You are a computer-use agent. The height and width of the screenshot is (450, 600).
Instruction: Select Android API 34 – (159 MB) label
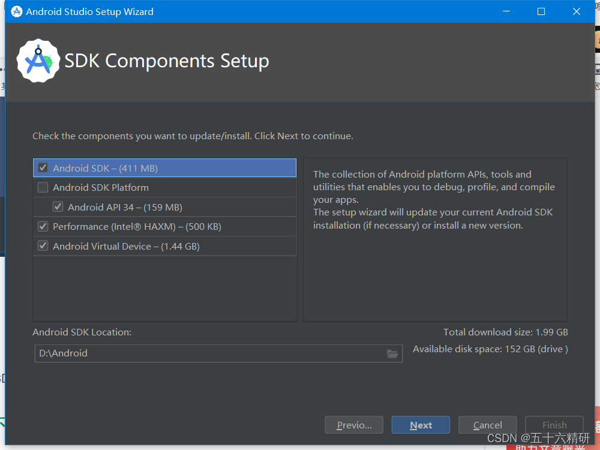tap(125, 208)
